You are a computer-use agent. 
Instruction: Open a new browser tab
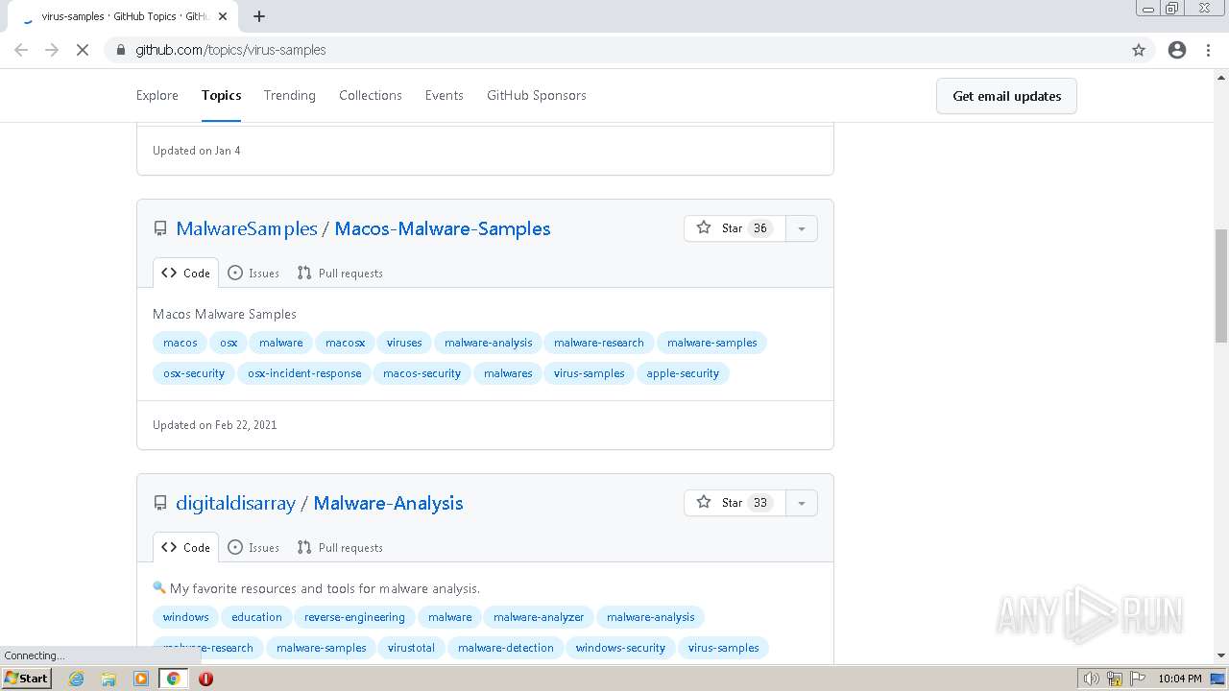tap(259, 16)
